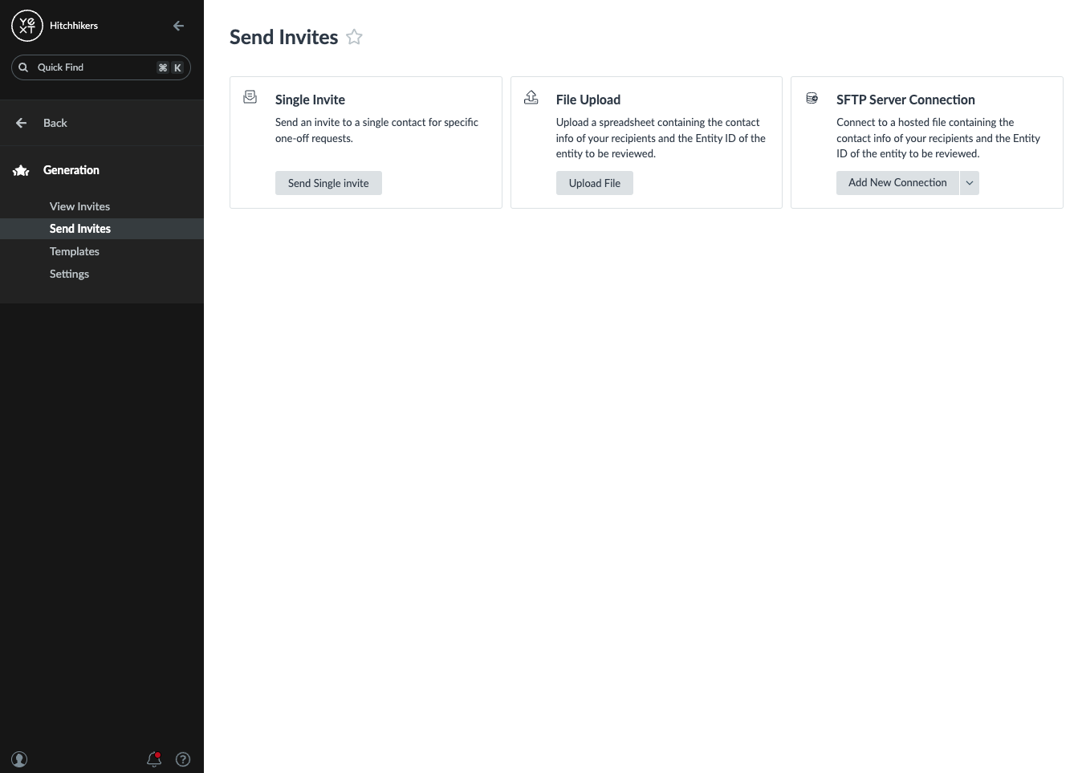Favorite this page with the star icon
Viewport: 1078px width, 773px height.
[x=354, y=37]
